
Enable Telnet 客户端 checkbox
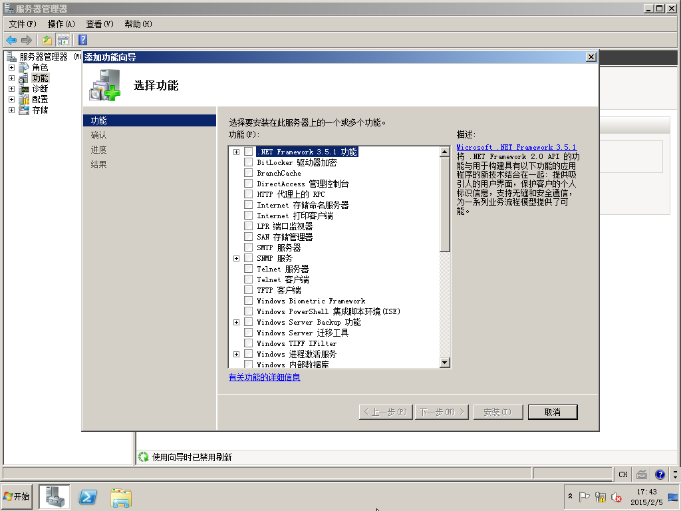(x=249, y=279)
